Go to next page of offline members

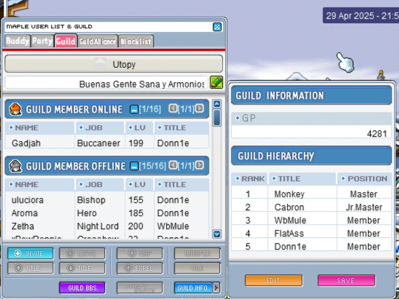(x=199, y=166)
